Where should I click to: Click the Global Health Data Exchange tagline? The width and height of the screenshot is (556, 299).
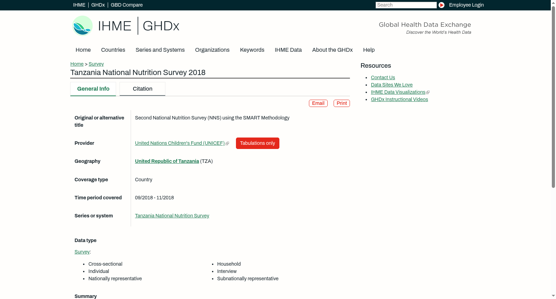coord(425,25)
